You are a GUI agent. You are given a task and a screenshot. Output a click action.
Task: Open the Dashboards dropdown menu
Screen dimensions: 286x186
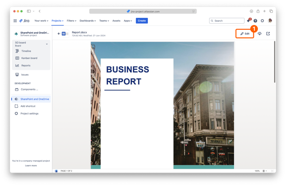click(88, 21)
